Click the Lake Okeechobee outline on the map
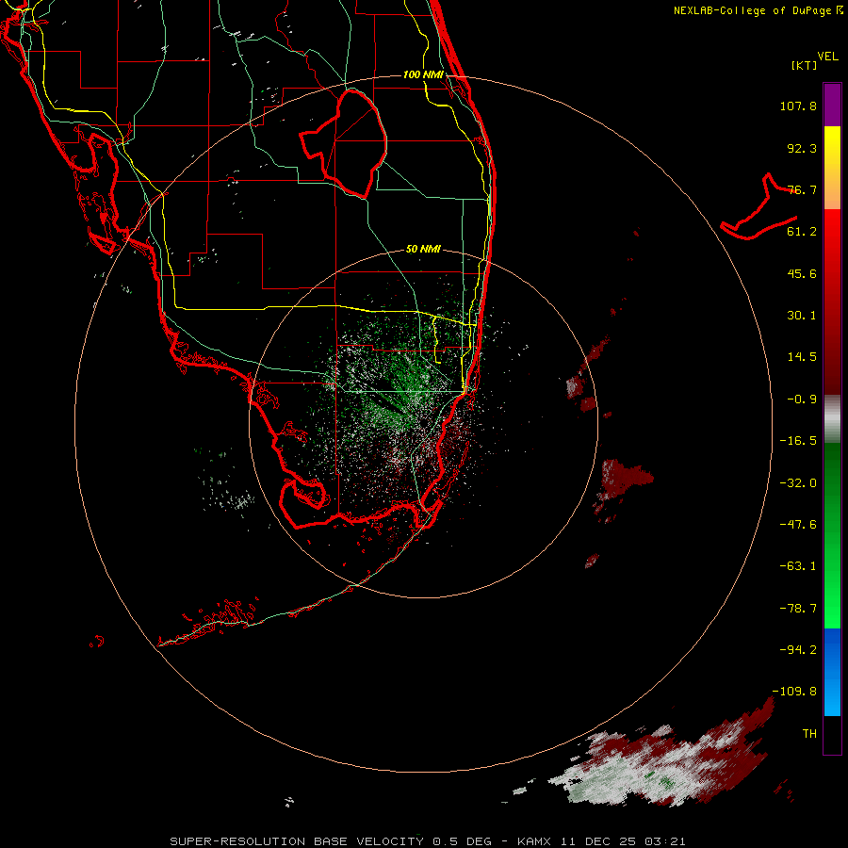Screen dimensions: 848x848 pyautogui.click(x=343, y=143)
